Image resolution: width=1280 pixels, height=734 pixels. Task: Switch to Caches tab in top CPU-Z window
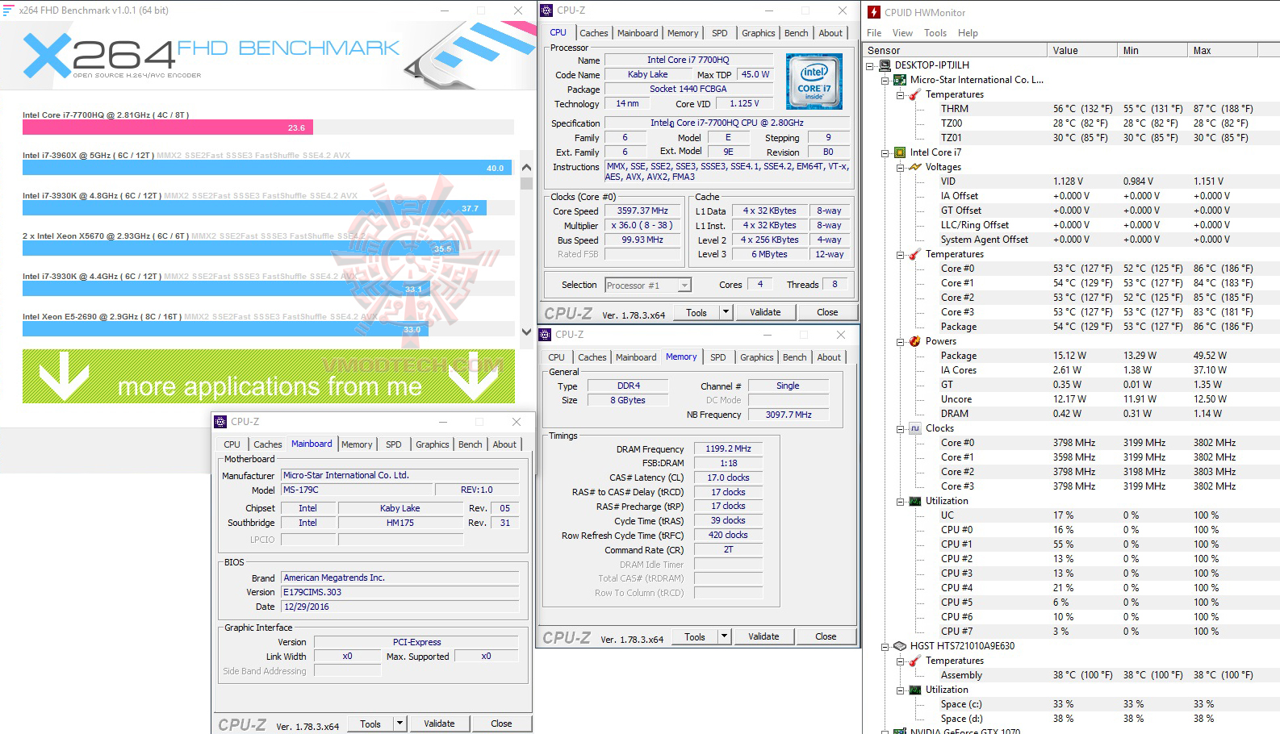point(593,33)
